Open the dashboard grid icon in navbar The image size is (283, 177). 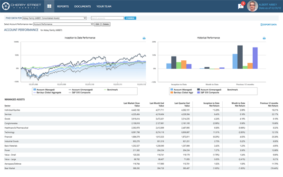(x=49, y=6)
